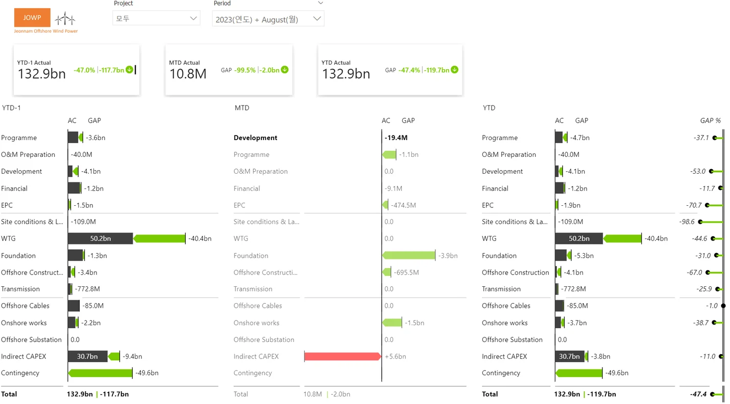Select Onshore works label in YTD-1 chart
Viewport: 730px width, 404px height.
click(24, 322)
